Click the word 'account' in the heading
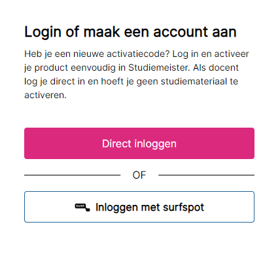Viewport: 280px width, 271px height. 181,32
